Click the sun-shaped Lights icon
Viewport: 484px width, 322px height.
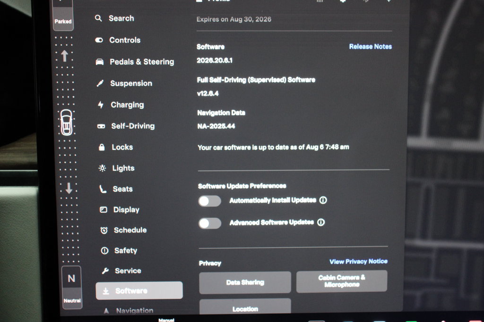[x=102, y=168]
